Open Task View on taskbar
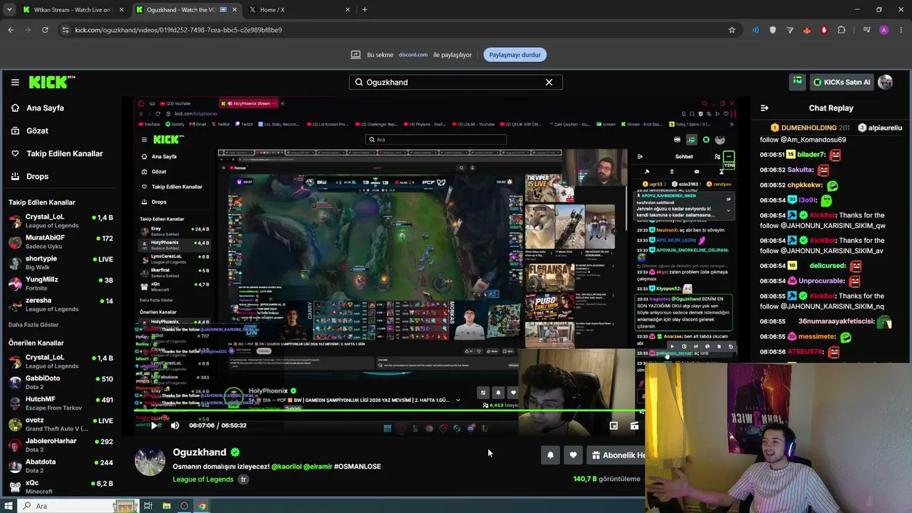 (148, 506)
